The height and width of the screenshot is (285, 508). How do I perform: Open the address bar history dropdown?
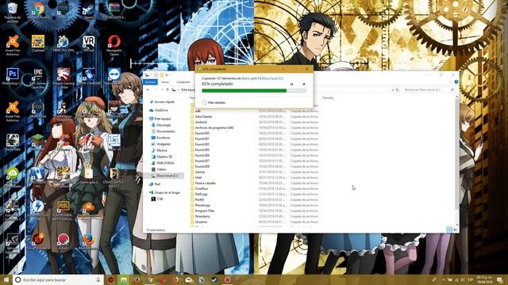[393, 89]
